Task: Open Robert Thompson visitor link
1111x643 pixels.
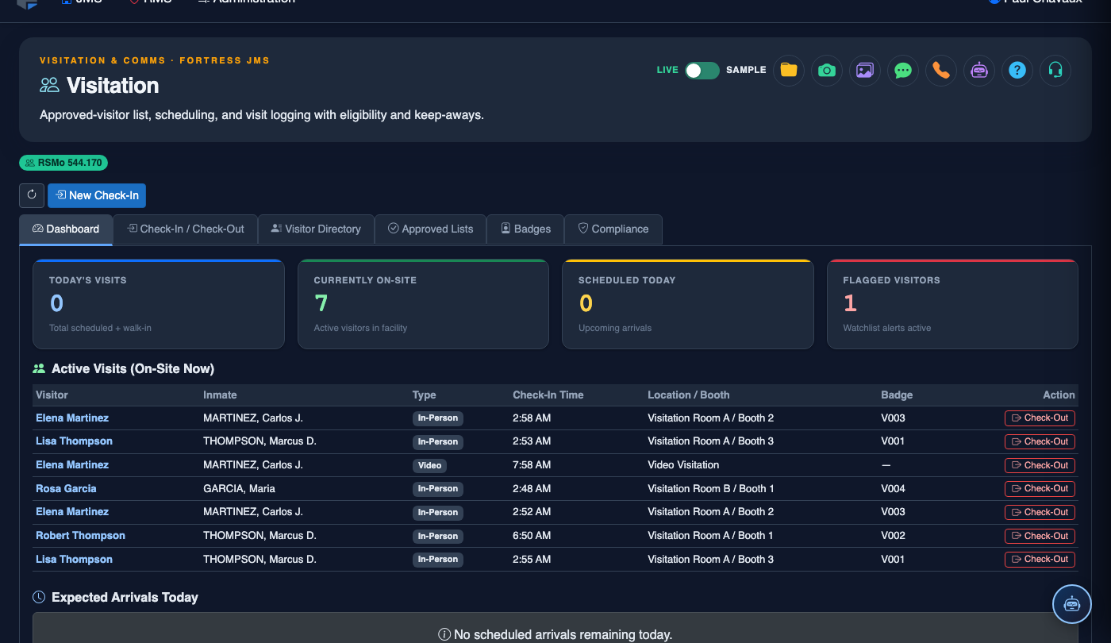Action: [x=80, y=535]
